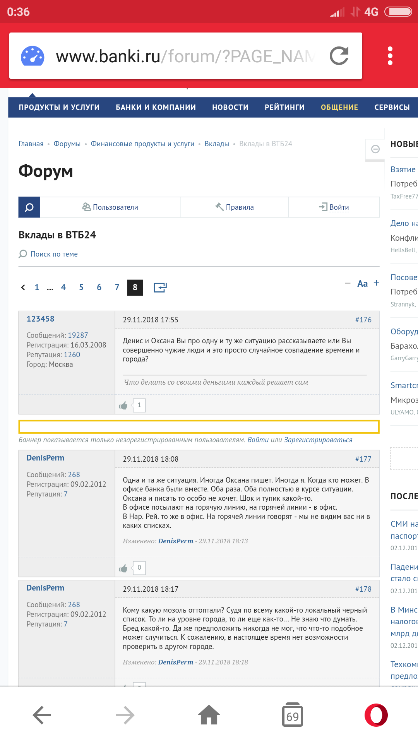Open ПРОДУКТЫ И УСЛУГИ menu
Screen dimensions: 418x743
coord(59,107)
